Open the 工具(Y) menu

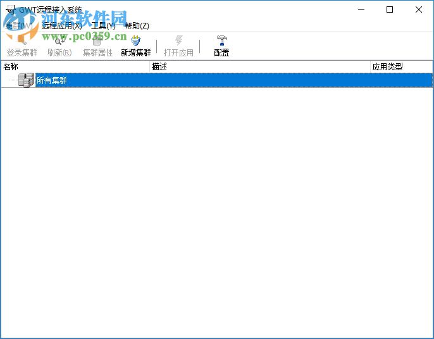click(103, 26)
